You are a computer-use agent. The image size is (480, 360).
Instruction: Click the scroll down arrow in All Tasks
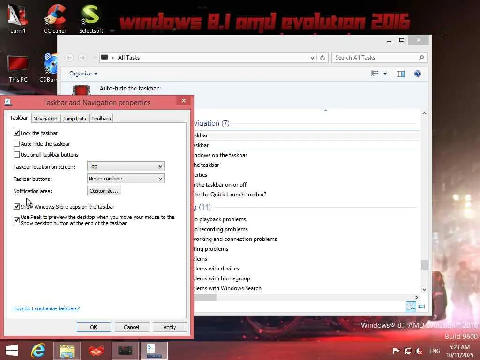pos(424,289)
